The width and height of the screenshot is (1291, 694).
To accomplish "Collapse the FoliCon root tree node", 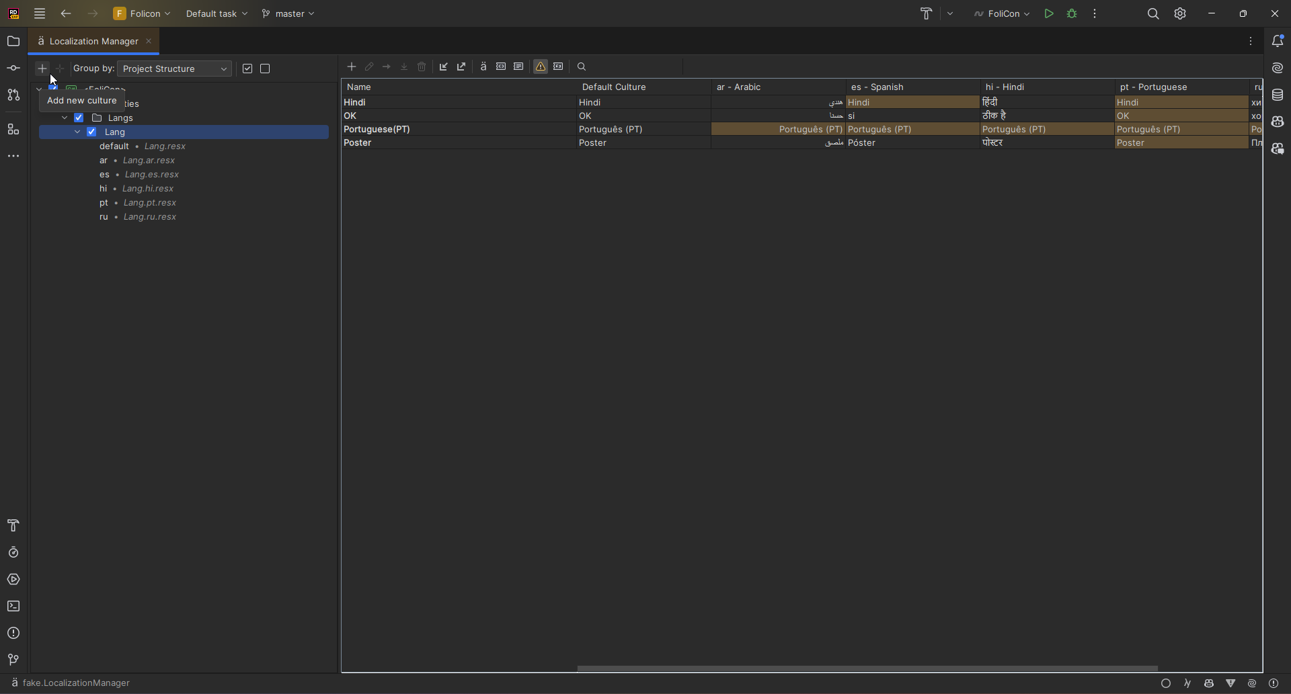I will (39, 88).
